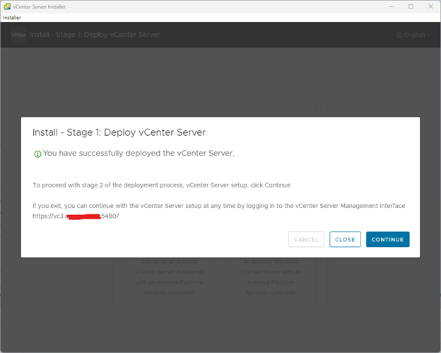Click the CANCEL button

[306, 239]
